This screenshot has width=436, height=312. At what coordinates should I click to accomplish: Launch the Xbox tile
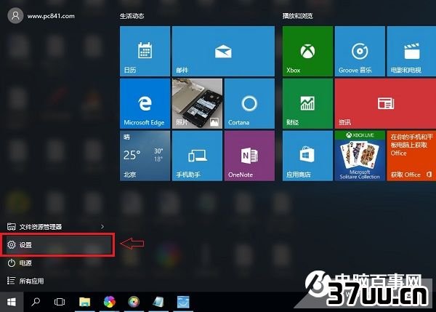(307, 51)
